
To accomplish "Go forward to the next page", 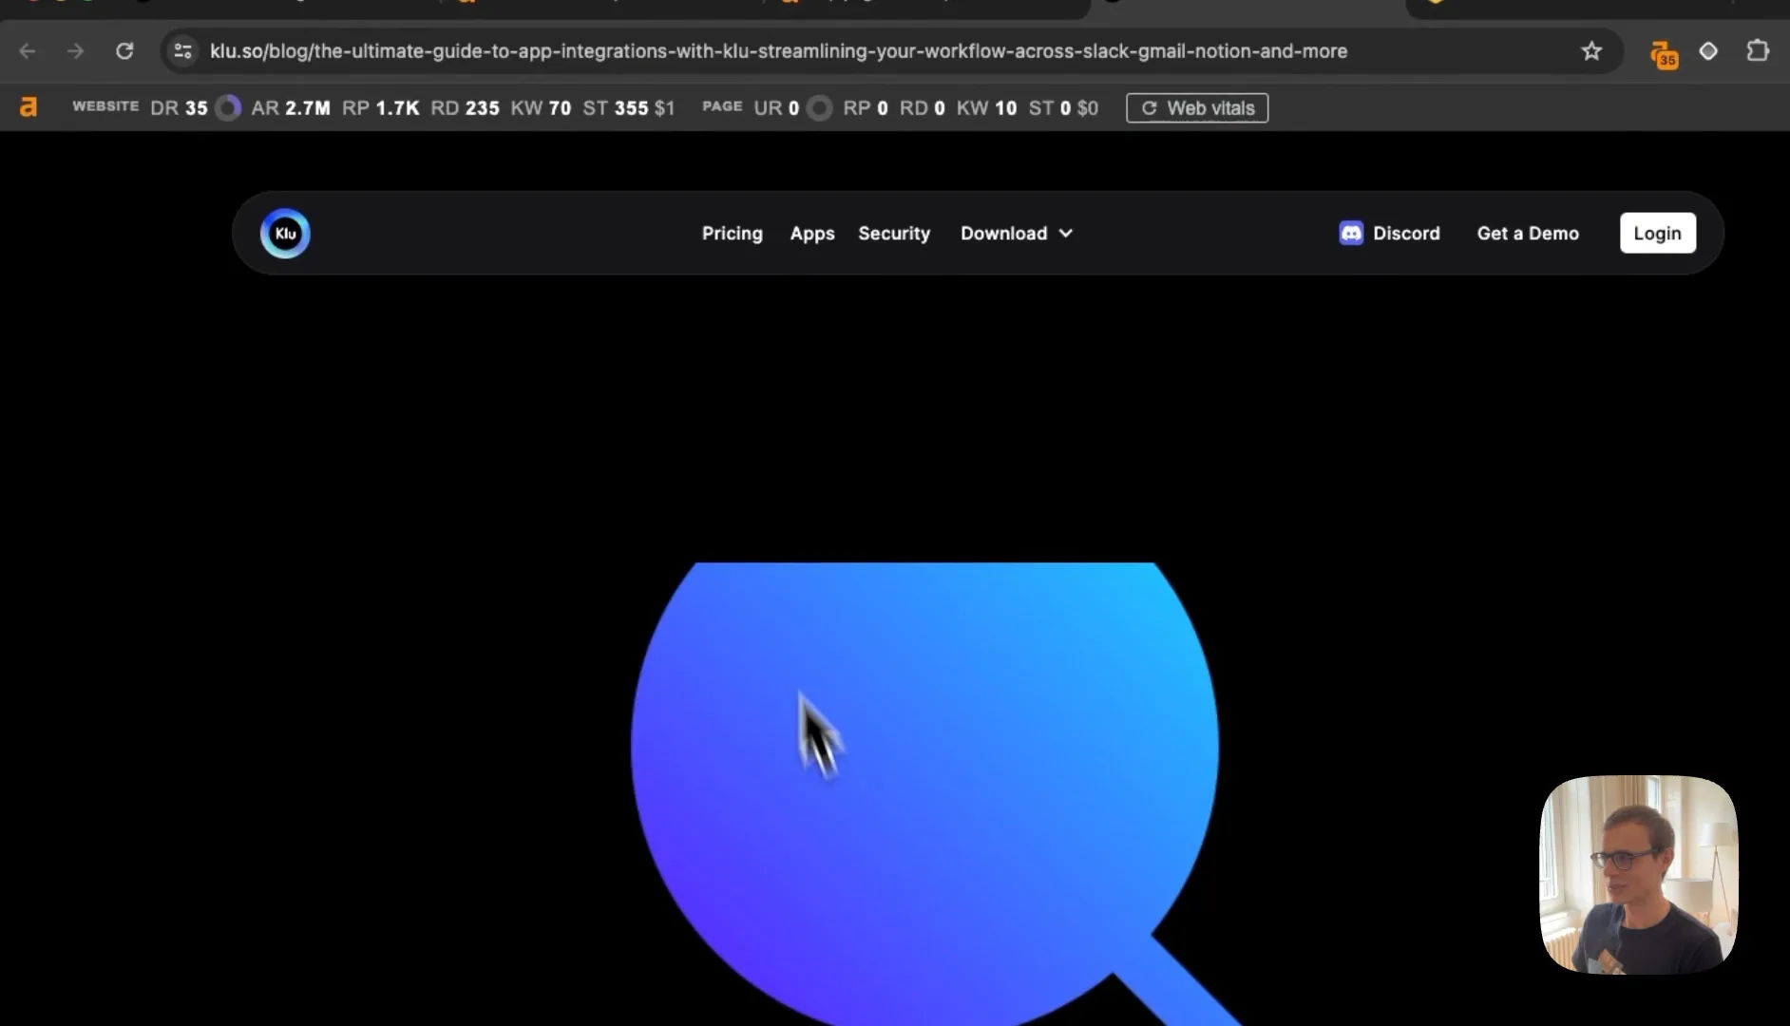I will click(75, 51).
